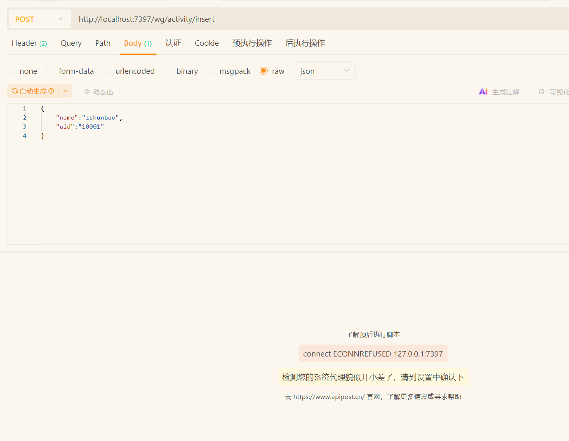
Task: Expand the json format dropdown
Action: pyautogui.click(x=324, y=71)
